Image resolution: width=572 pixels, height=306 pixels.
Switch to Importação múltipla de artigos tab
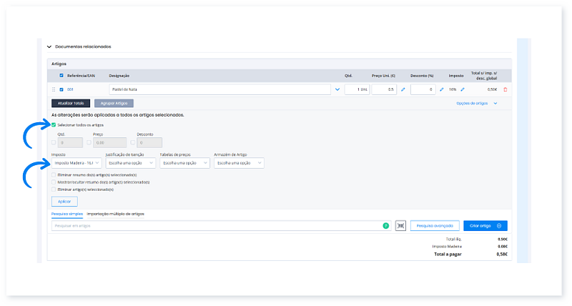click(x=116, y=214)
